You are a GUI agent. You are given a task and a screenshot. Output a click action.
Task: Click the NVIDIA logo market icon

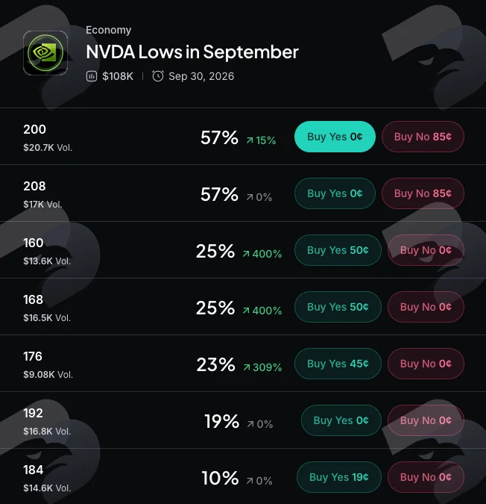coord(45,53)
